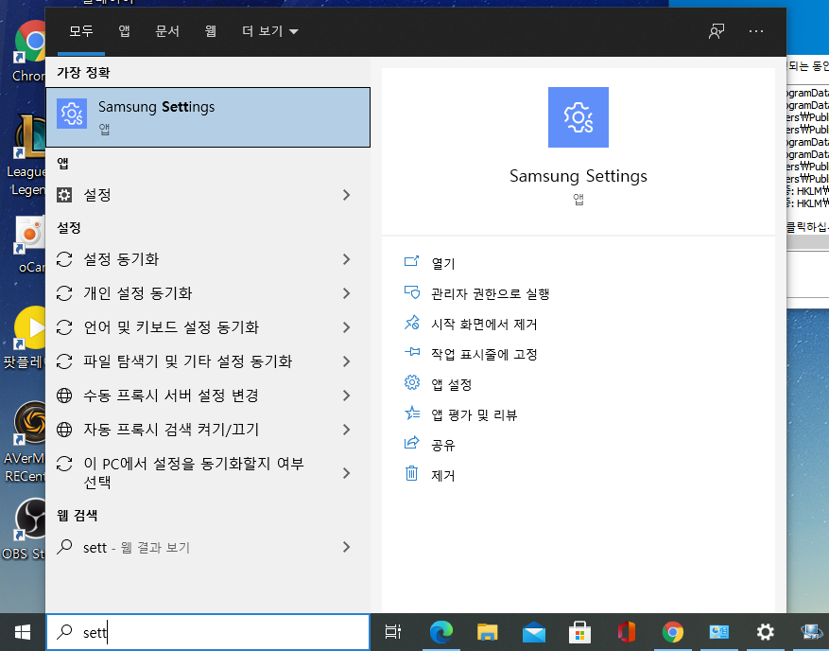
Task: Click globe icon beside 수동 프록시 서버 설정 변경
Action: coord(64,396)
